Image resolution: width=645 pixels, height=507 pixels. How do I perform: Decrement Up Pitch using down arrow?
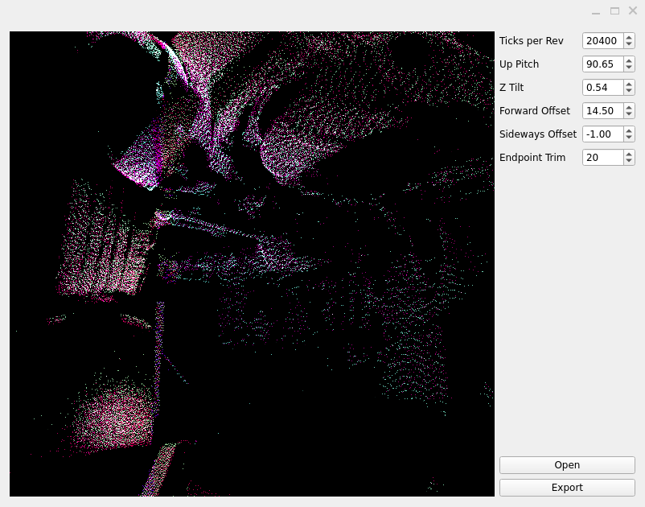tap(629, 68)
